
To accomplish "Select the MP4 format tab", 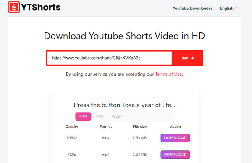I will click(x=83, y=116).
